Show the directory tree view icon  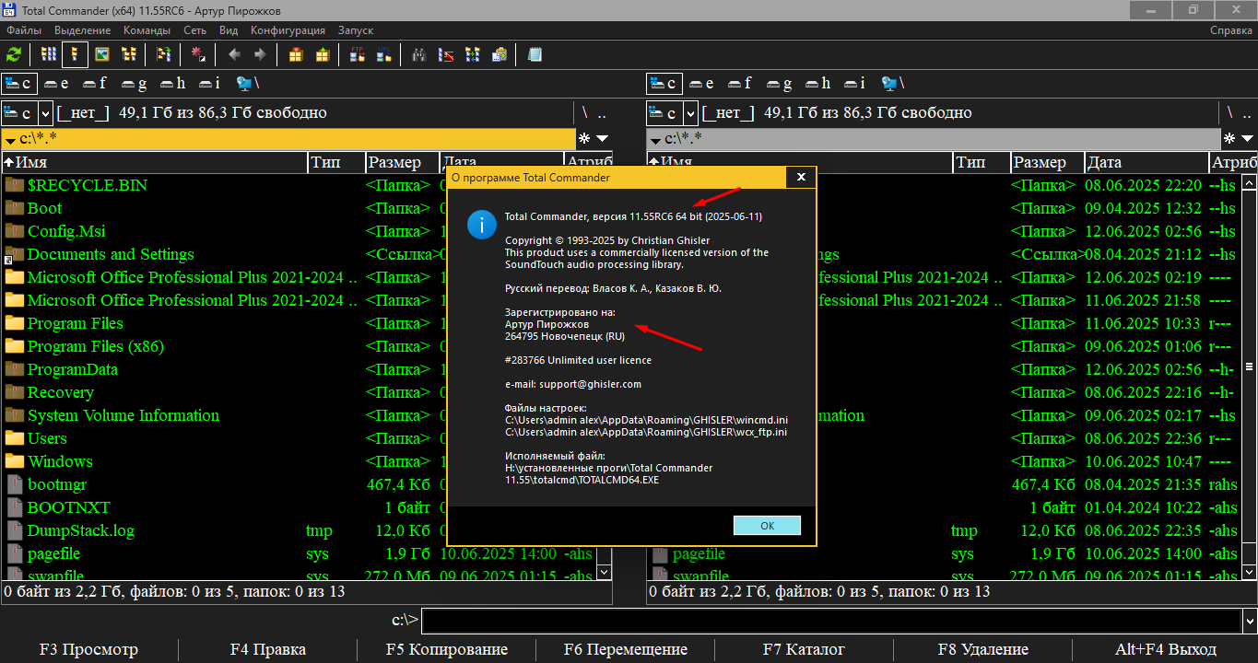point(129,55)
